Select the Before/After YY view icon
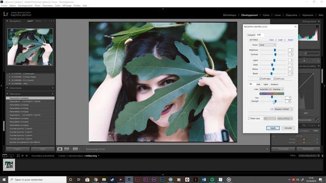The height and width of the screenshot is (183, 326). (x=75, y=149)
